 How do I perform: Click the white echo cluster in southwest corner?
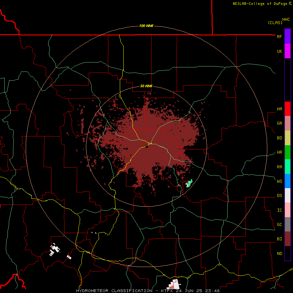tap(54, 250)
